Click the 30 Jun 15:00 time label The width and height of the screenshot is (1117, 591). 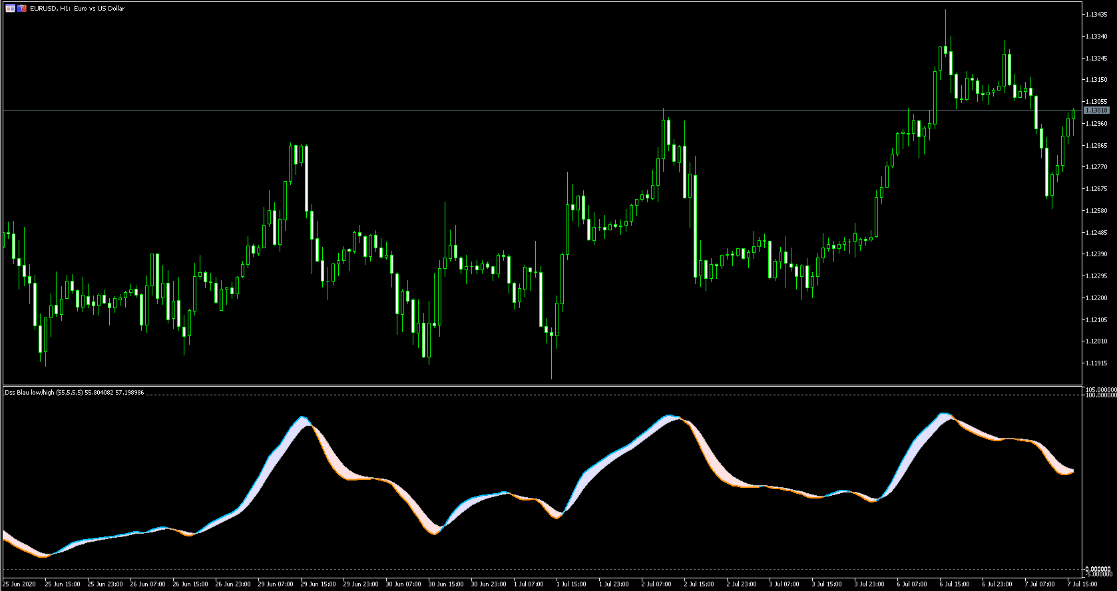coord(446,584)
